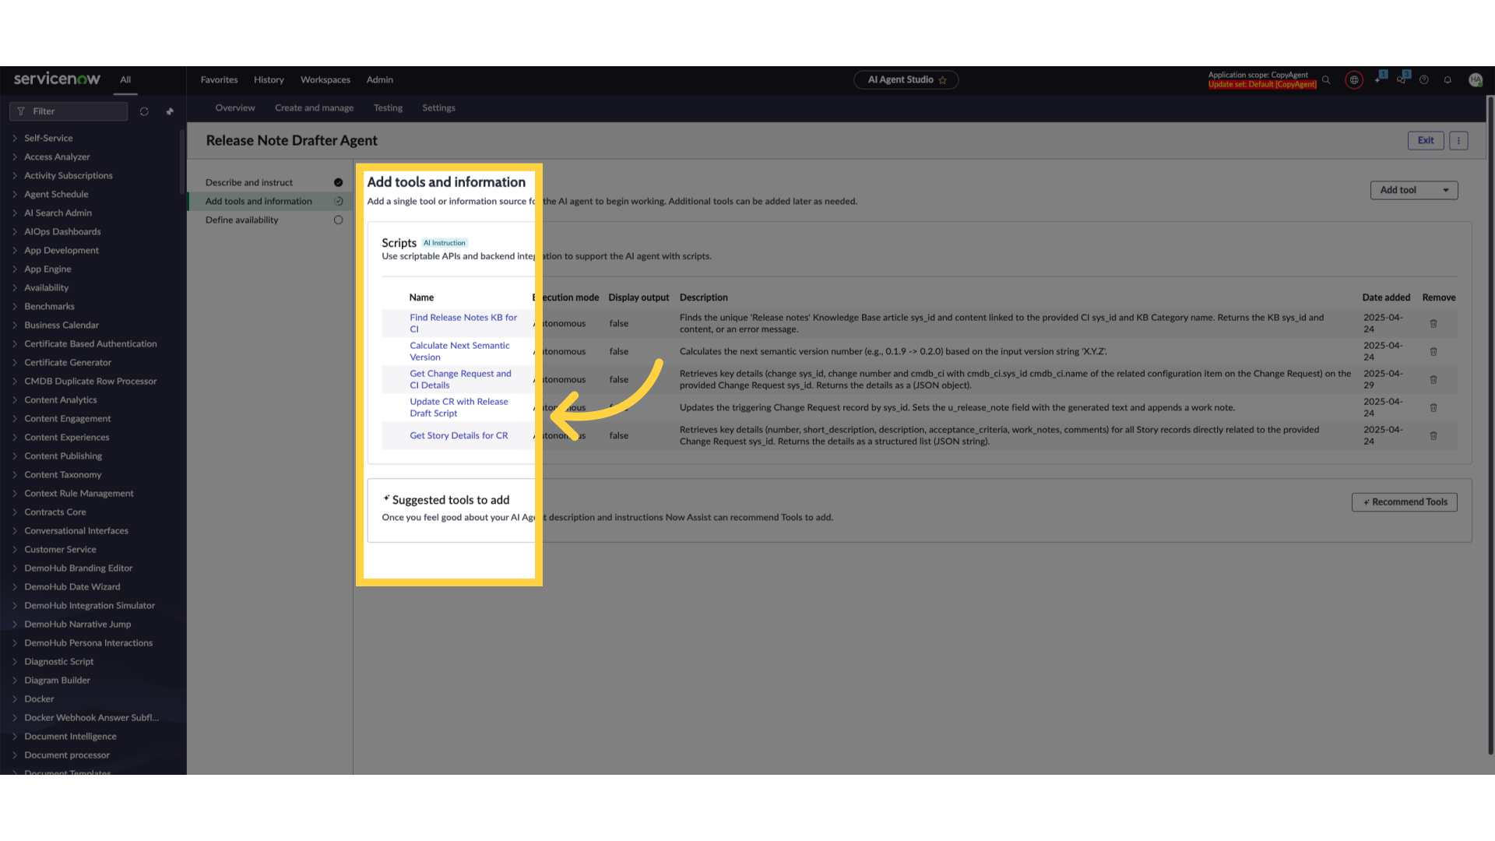Click the page vertical scrollbar on right
This screenshot has width=1495, height=841.
coord(1490,424)
